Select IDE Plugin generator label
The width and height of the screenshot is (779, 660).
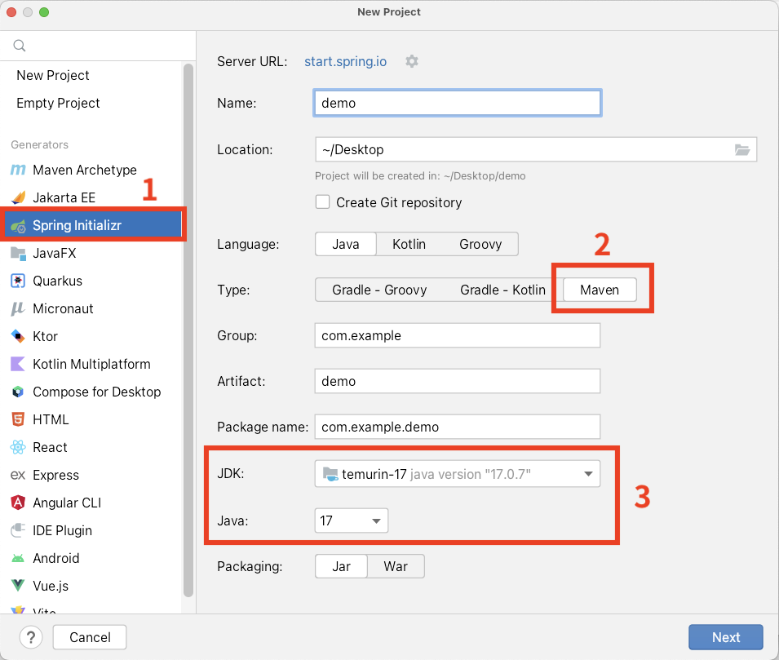coord(62,530)
